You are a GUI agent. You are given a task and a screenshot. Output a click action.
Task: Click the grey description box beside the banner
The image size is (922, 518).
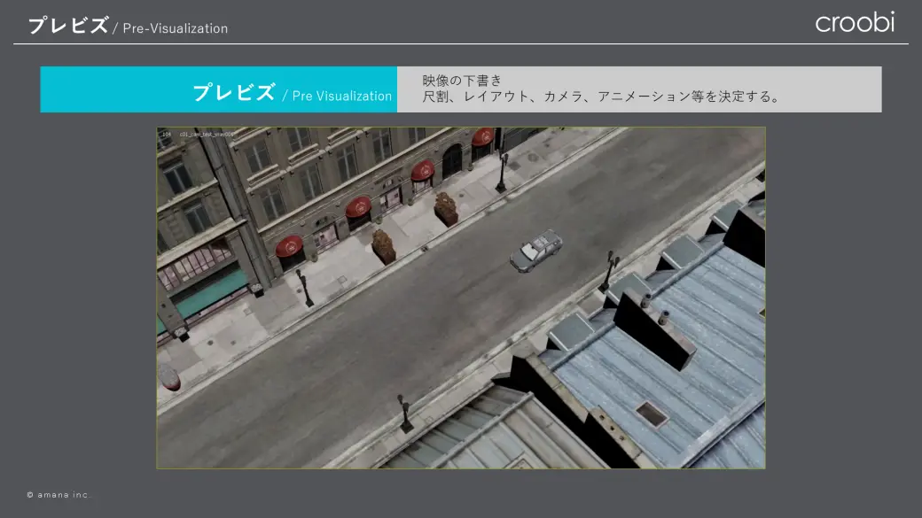pyautogui.click(x=639, y=89)
